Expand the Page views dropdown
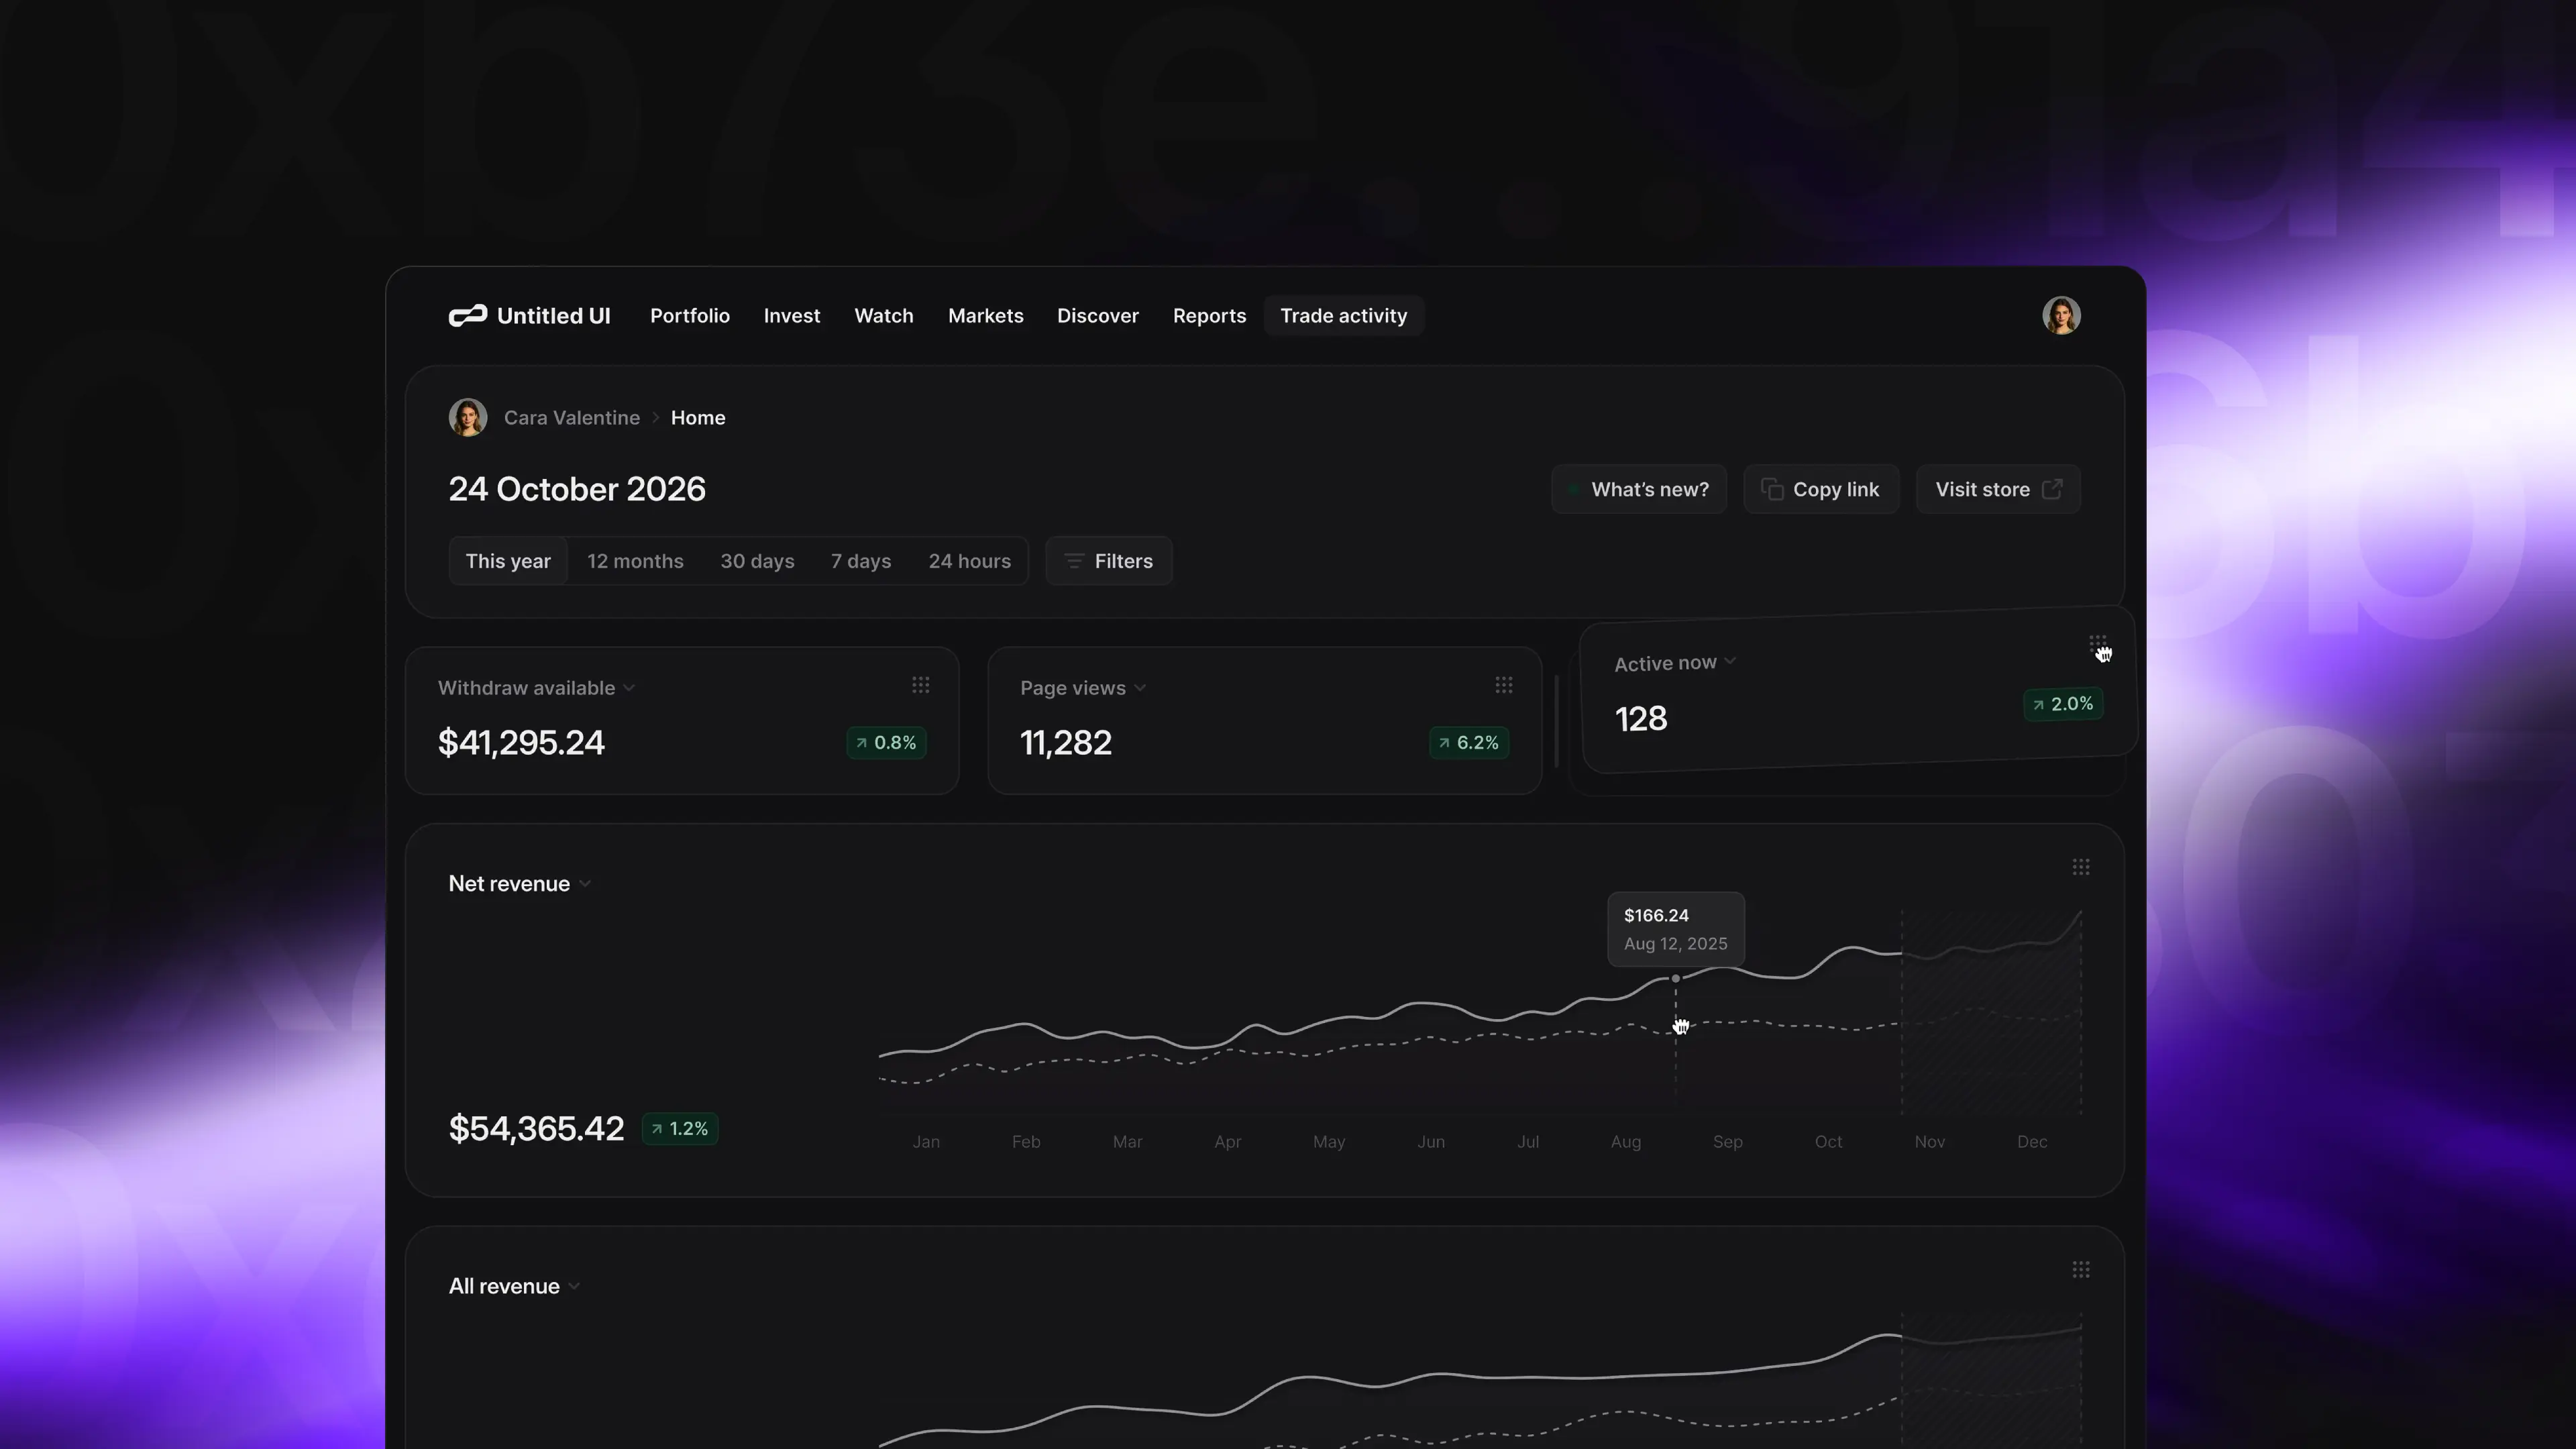The height and width of the screenshot is (1449, 2576). point(1140,688)
